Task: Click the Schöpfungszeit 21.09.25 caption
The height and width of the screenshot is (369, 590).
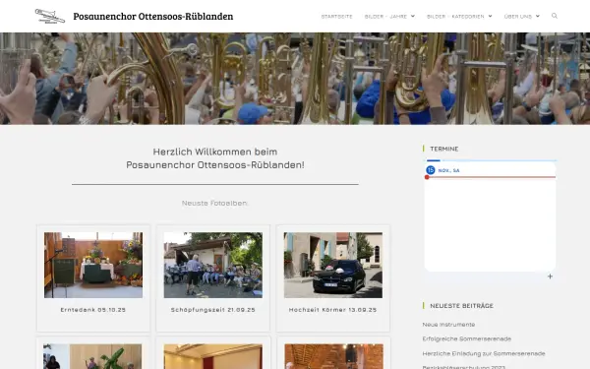Action: click(x=213, y=310)
